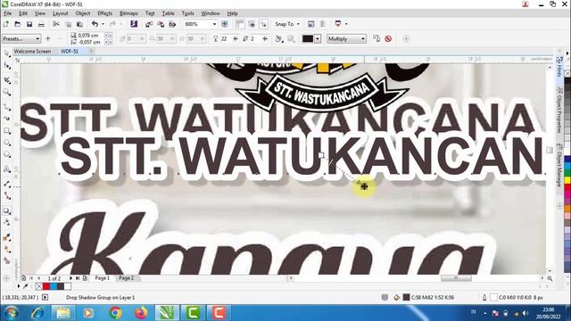Click the Cut scissors icon
571x321 pixels.
(x=56, y=24)
